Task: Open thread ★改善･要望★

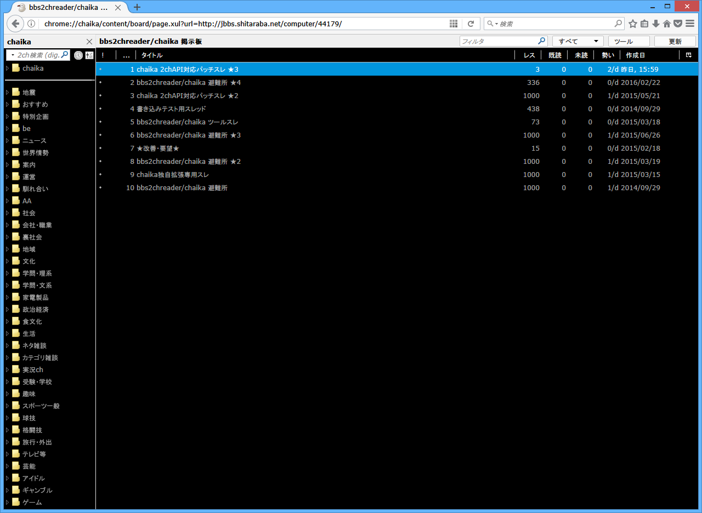Action: 158,148
